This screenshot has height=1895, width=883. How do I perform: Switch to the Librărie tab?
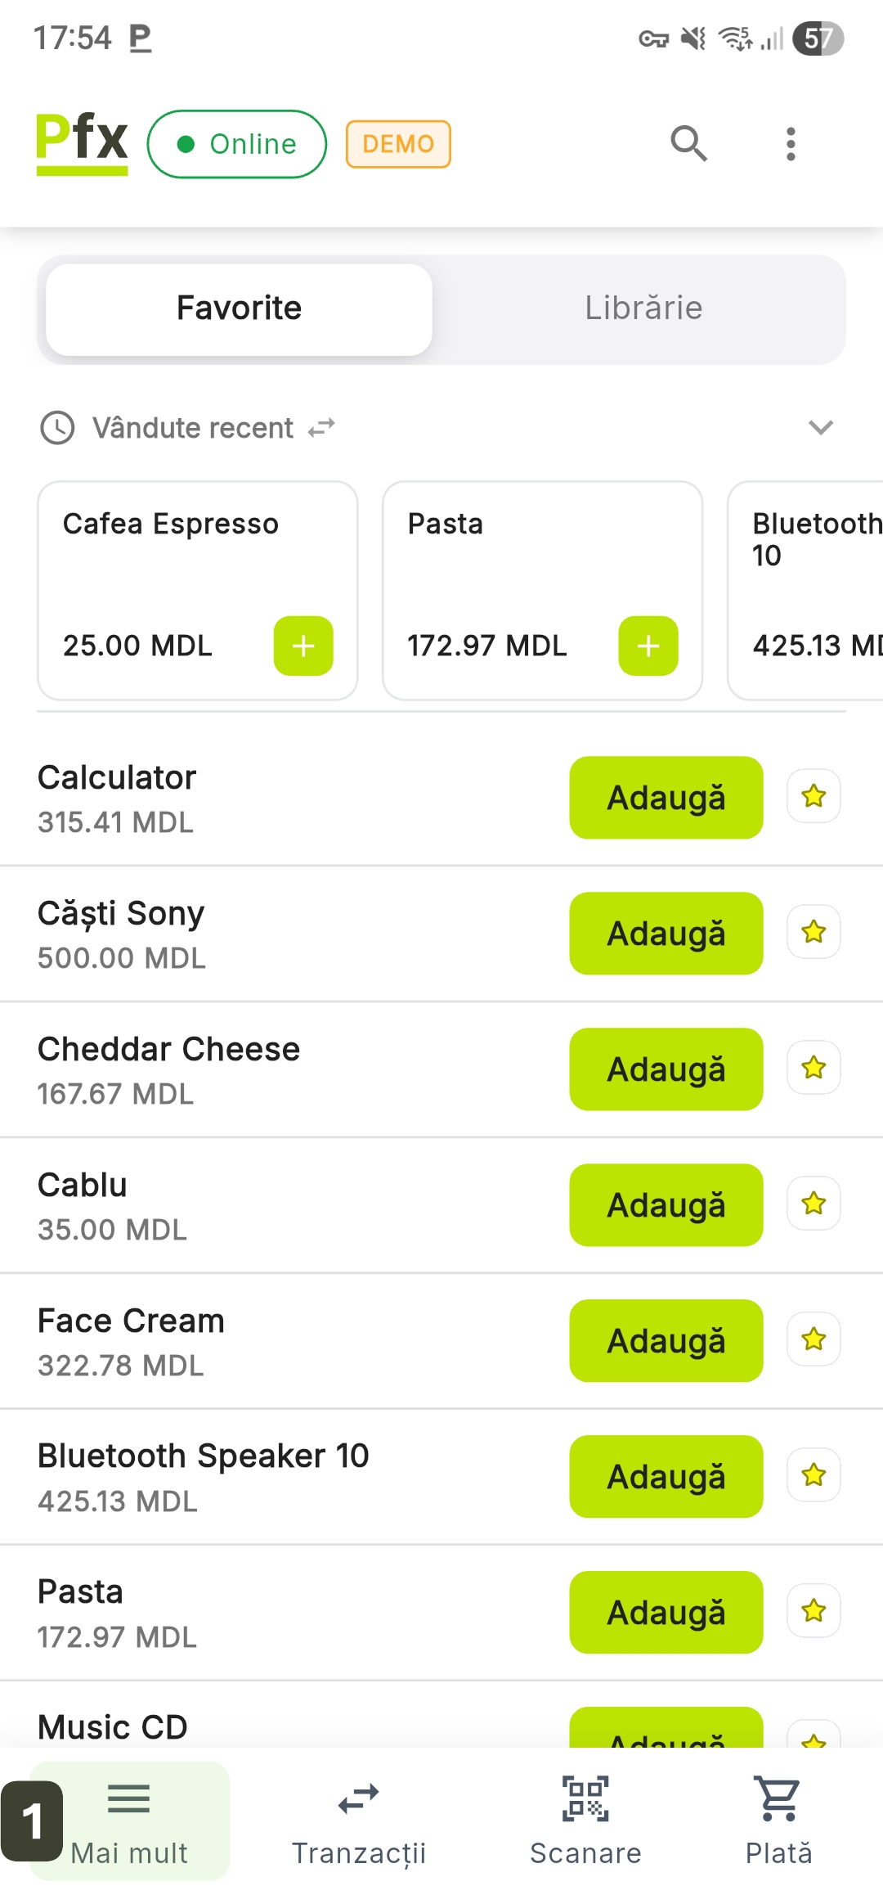point(643,308)
